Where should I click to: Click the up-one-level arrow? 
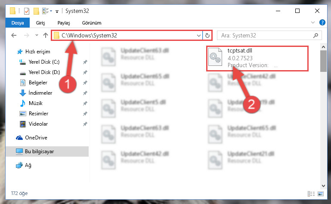pos(46,35)
